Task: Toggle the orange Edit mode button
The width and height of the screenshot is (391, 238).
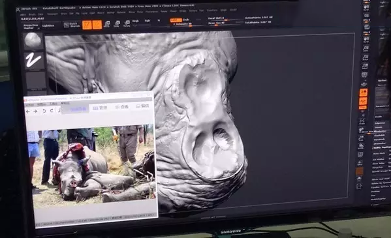Action: 87,25
